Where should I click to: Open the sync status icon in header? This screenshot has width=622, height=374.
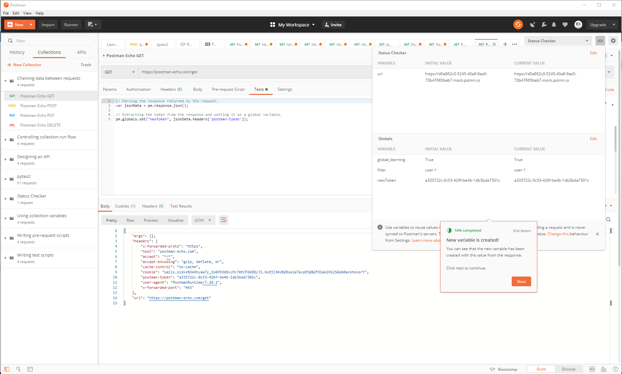click(518, 25)
